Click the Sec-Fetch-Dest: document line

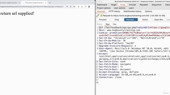coord(115,69)
